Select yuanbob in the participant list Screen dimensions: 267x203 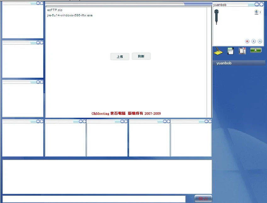224,63
